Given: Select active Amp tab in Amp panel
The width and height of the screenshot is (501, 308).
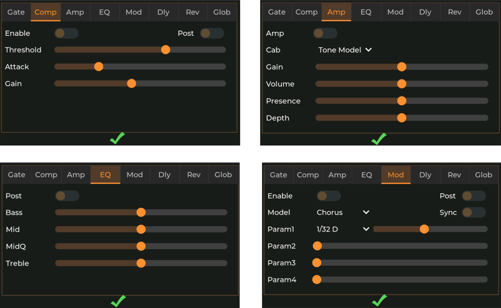Looking at the screenshot, I should tap(336, 12).
